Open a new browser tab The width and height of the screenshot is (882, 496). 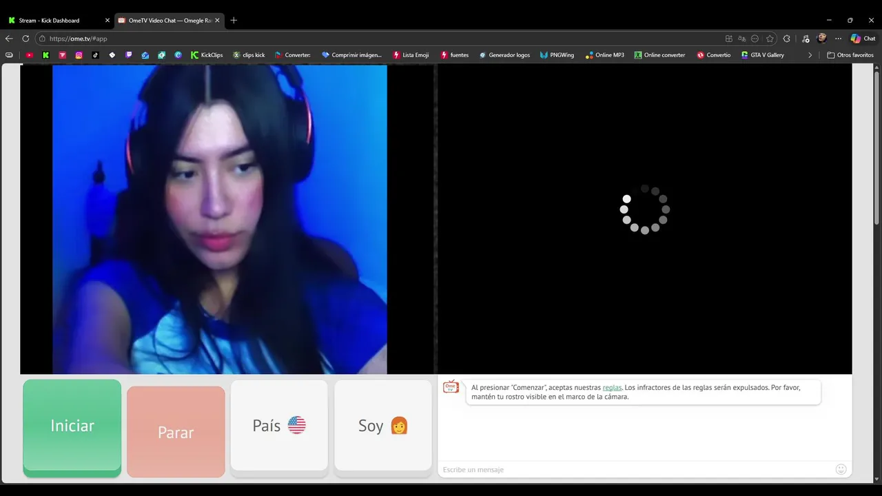pos(234,21)
